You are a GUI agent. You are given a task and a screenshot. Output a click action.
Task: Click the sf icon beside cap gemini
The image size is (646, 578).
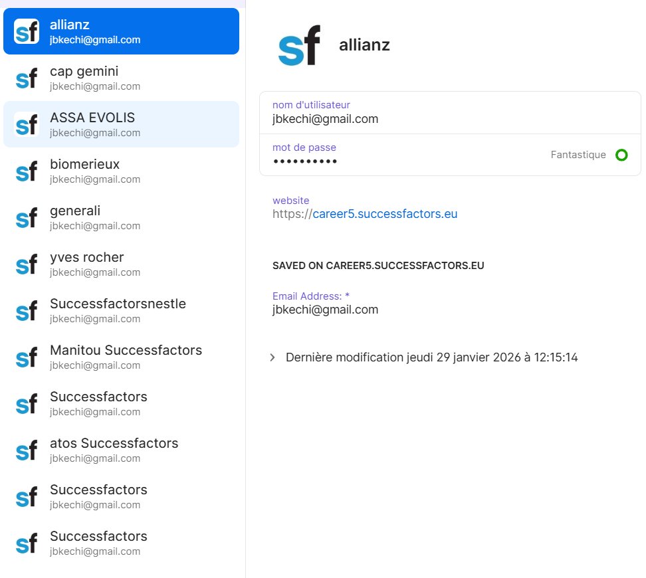point(27,78)
